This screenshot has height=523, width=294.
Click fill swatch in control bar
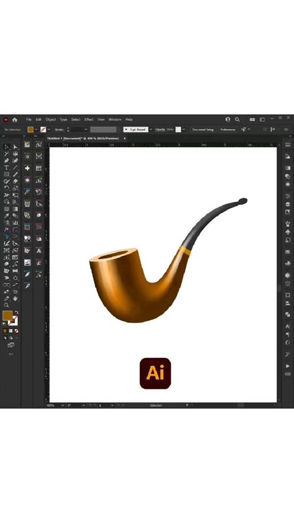(x=30, y=129)
